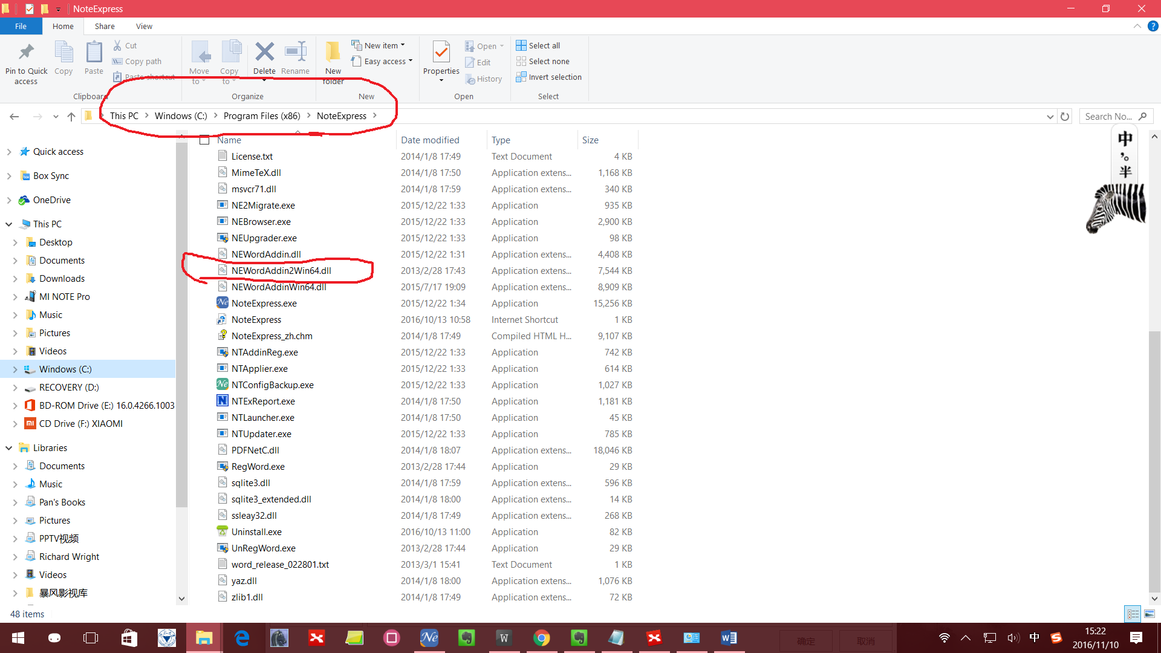Click the Cut scissors icon
The height and width of the screenshot is (653, 1161).
[117, 45]
